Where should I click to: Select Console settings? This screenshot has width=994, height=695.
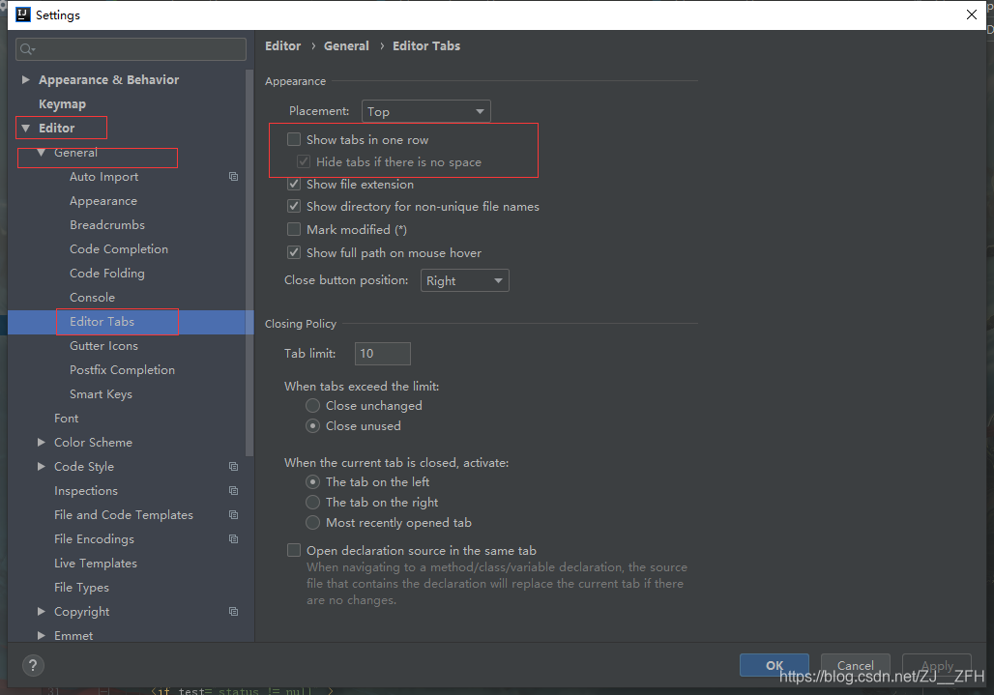pyautogui.click(x=93, y=297)
